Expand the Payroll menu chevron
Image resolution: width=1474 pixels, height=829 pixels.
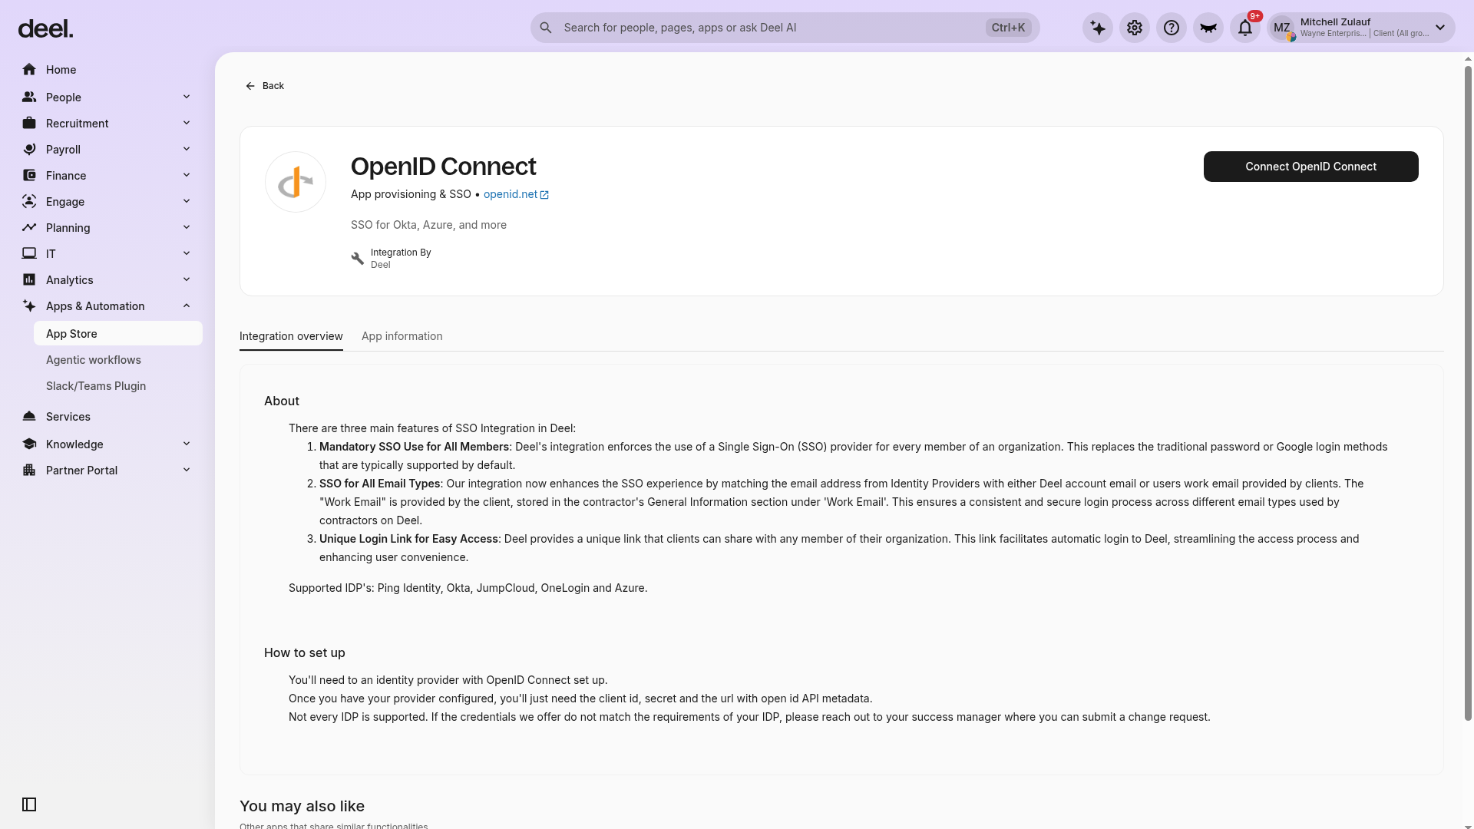coord(187,149)
